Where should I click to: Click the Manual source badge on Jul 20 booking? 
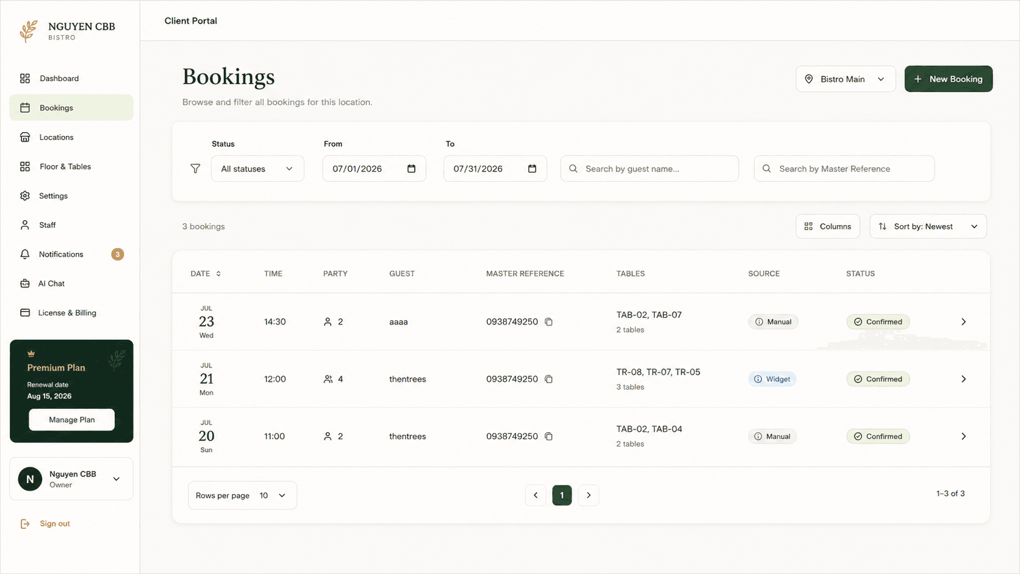point(772,437)
